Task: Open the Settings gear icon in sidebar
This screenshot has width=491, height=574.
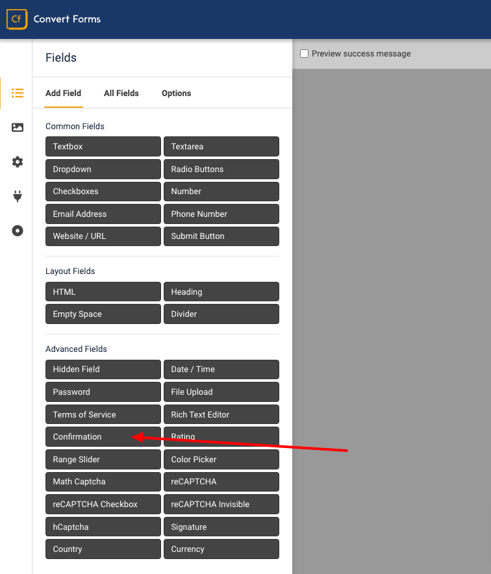Action: pyautogui.click(x=17, y=162)
